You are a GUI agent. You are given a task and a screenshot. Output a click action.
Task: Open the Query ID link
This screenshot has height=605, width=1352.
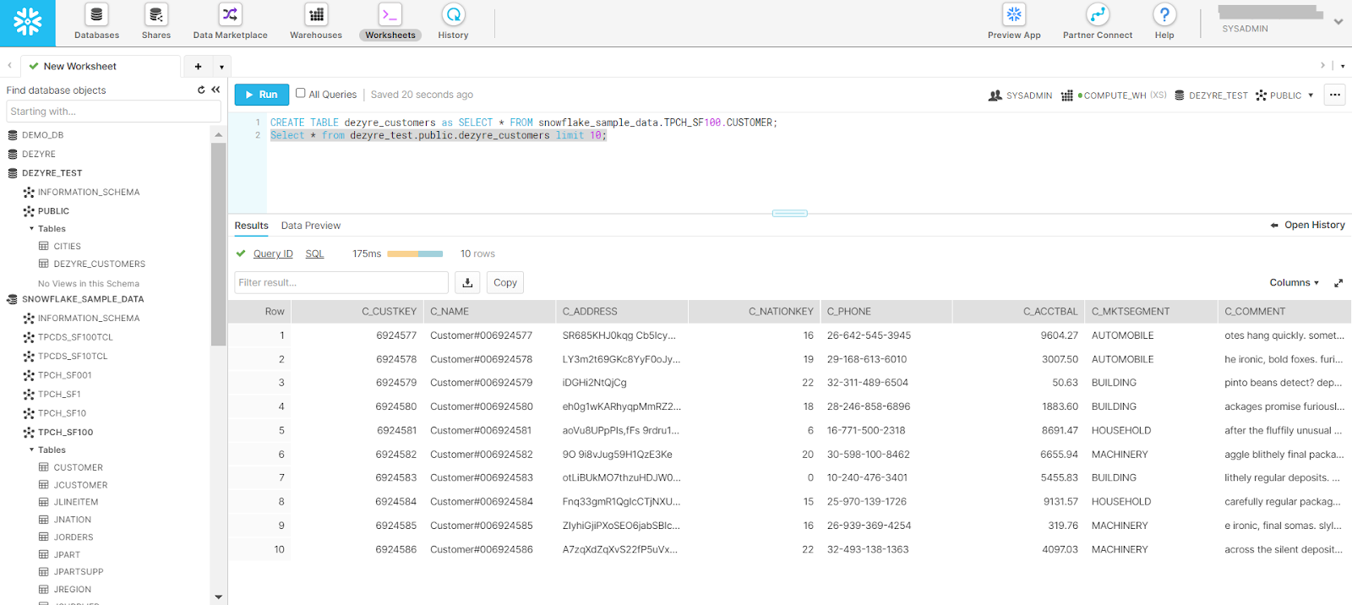point(273,253)
